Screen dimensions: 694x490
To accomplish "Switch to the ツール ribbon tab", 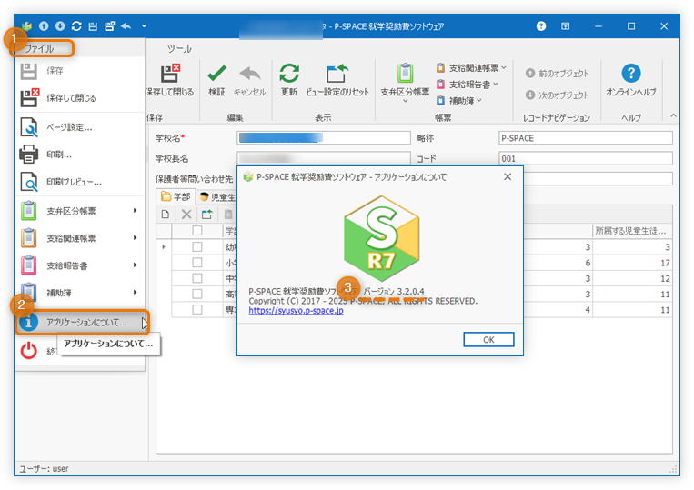I will coord(179,48).
